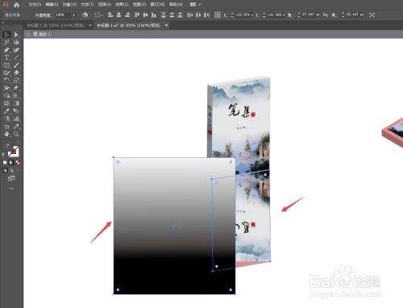Select the Pen tool
403x308 pixels.
pos(6,50)
